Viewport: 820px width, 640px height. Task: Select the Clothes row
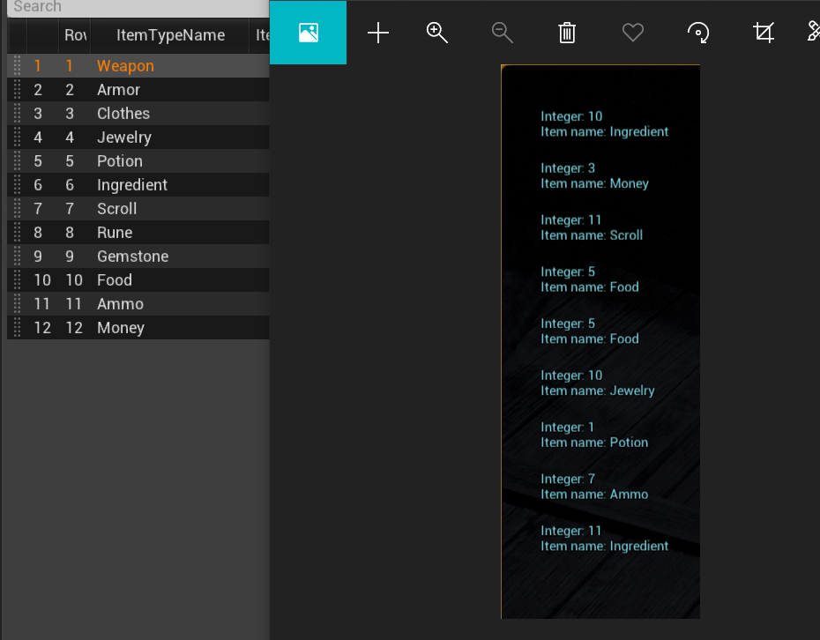(x=138, y=114)
